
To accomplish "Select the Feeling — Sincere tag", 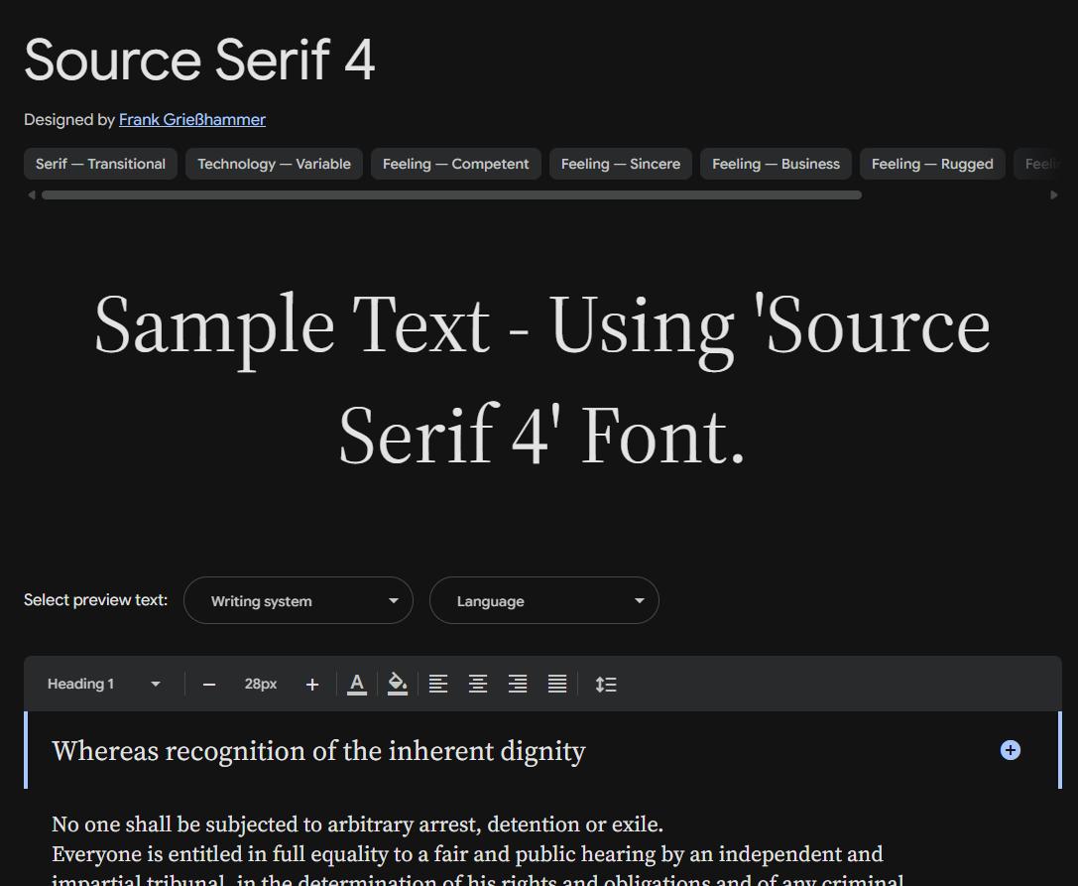I will (x=621, y=164).
